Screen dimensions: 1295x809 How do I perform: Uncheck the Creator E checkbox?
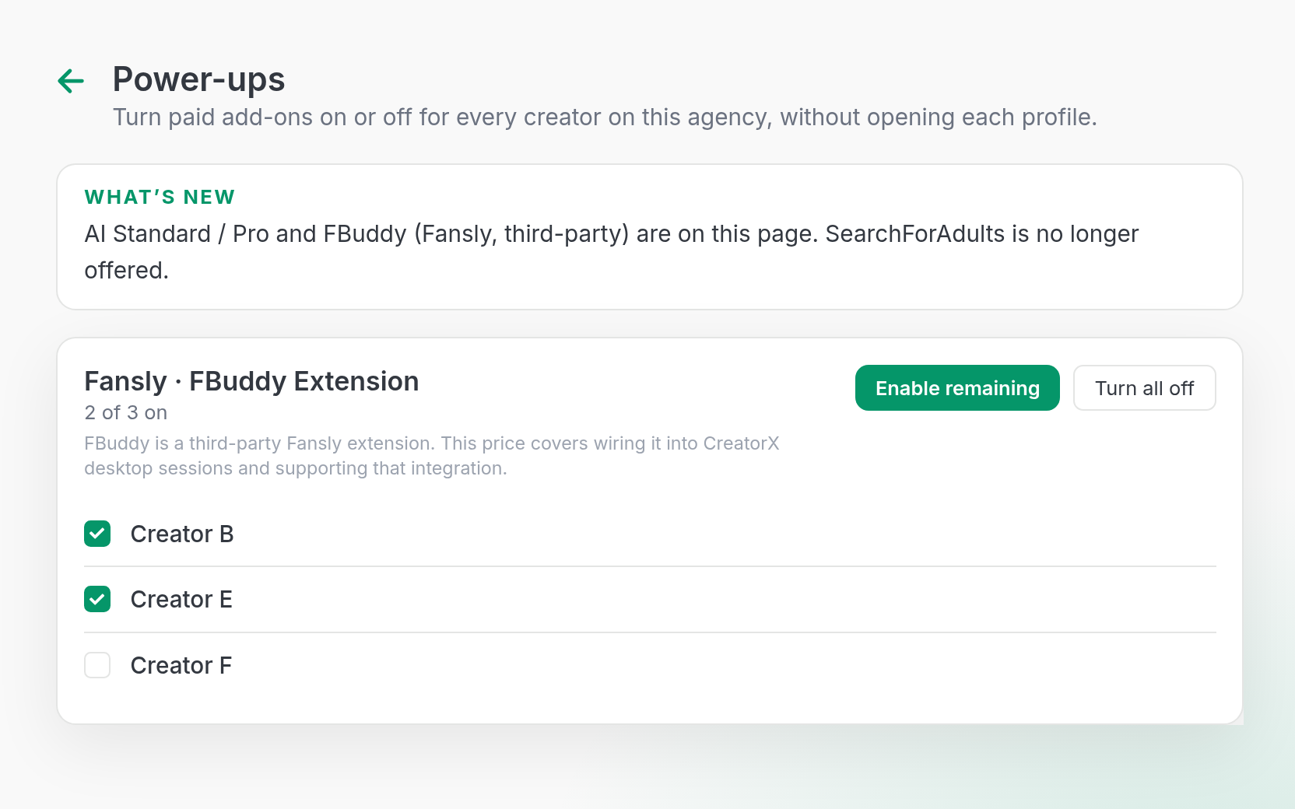click(97, 599)
